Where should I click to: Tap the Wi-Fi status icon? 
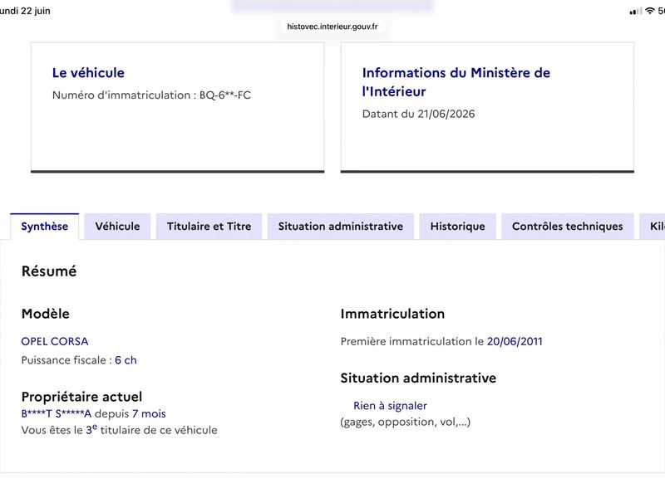click(650, 11)
